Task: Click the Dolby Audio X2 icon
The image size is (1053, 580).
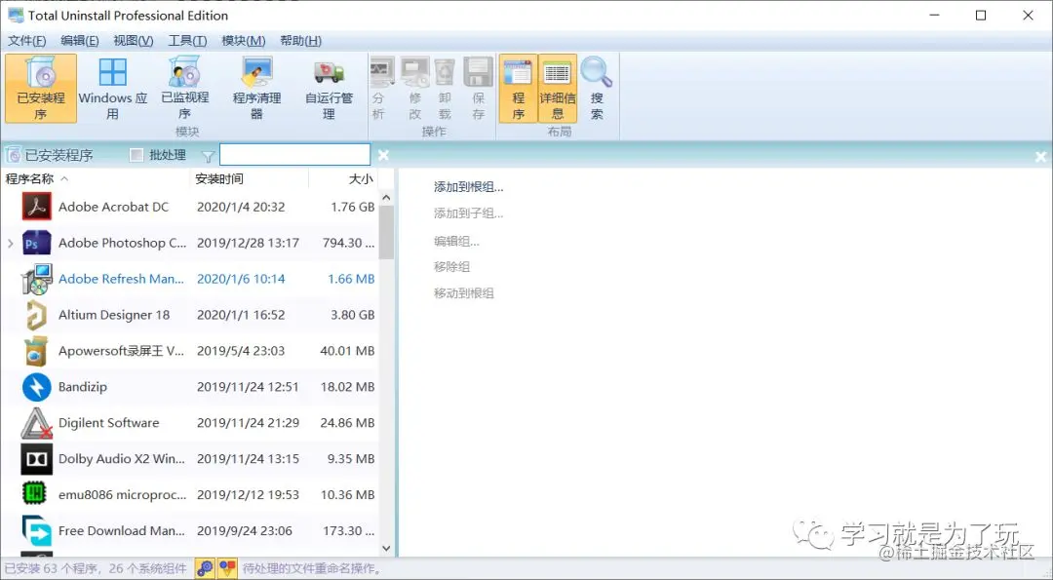Action: click(x=36, y=459)
